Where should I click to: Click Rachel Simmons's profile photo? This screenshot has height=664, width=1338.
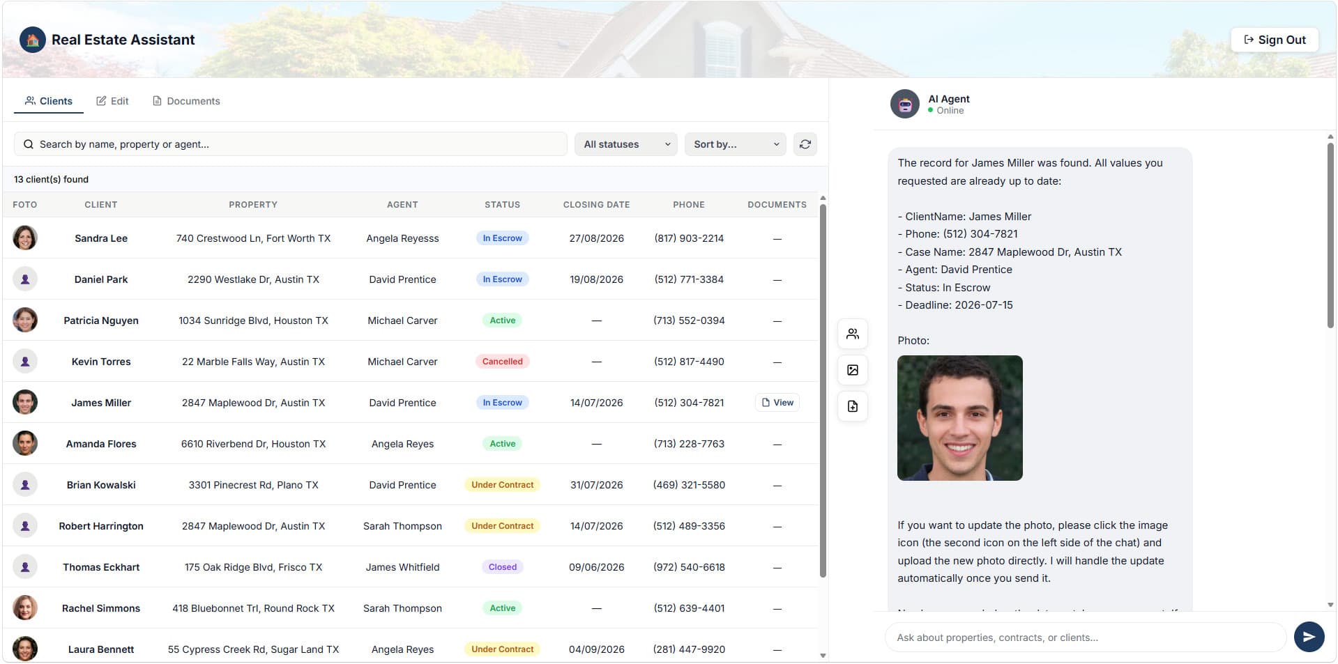25,608
